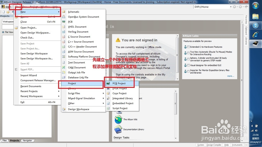Click PCB Project icon
Viewport: 262px width, 147px height.
click(x=108, y=83)
